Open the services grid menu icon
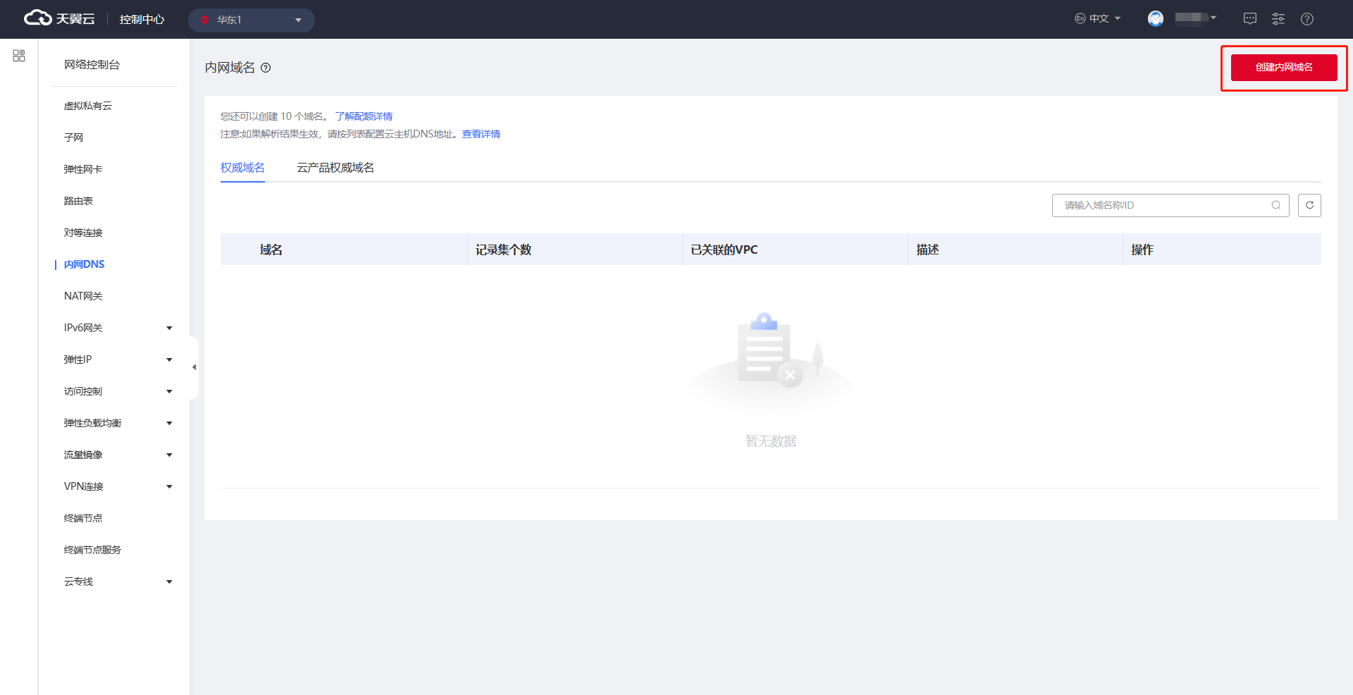This screenshot has width=1353, height=695. [19, 56]
